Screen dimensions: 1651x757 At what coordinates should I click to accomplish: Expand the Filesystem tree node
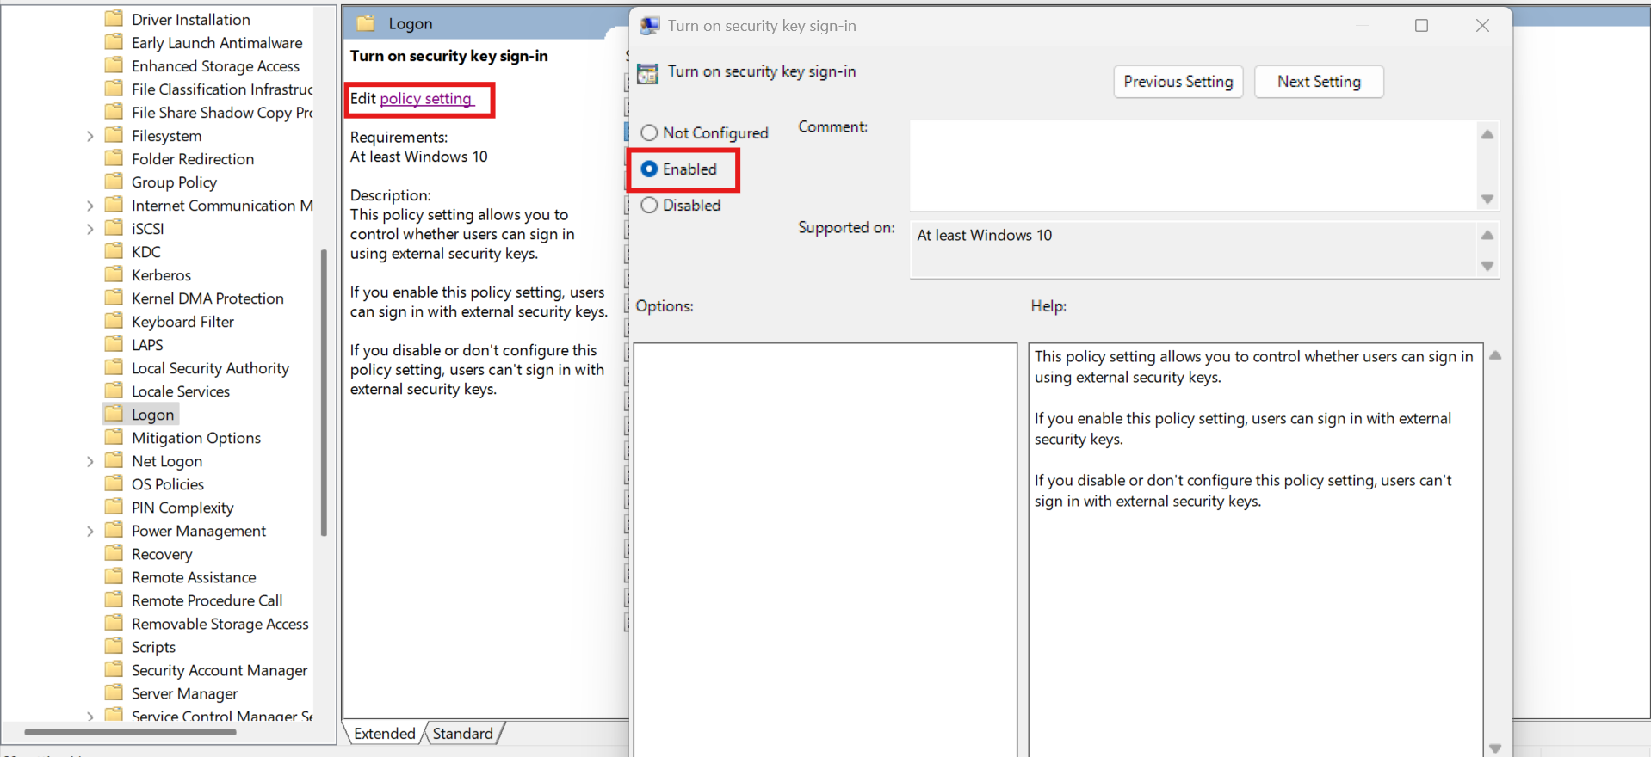click(x=90, y=136)
